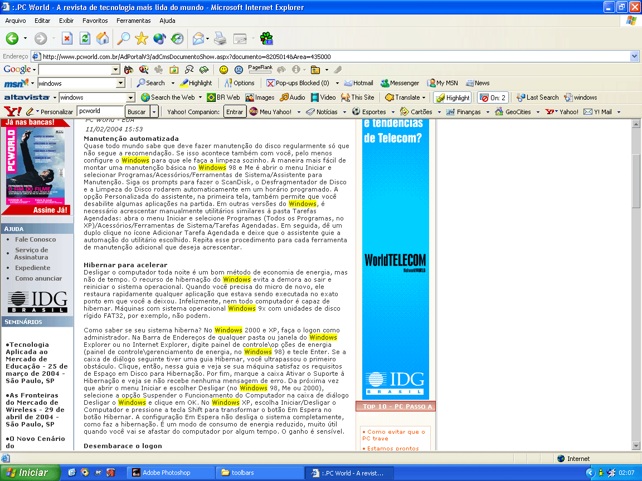642x481 pixels.
Task: Open the Ferramentas menu
Action: click(x=134, y=21)
